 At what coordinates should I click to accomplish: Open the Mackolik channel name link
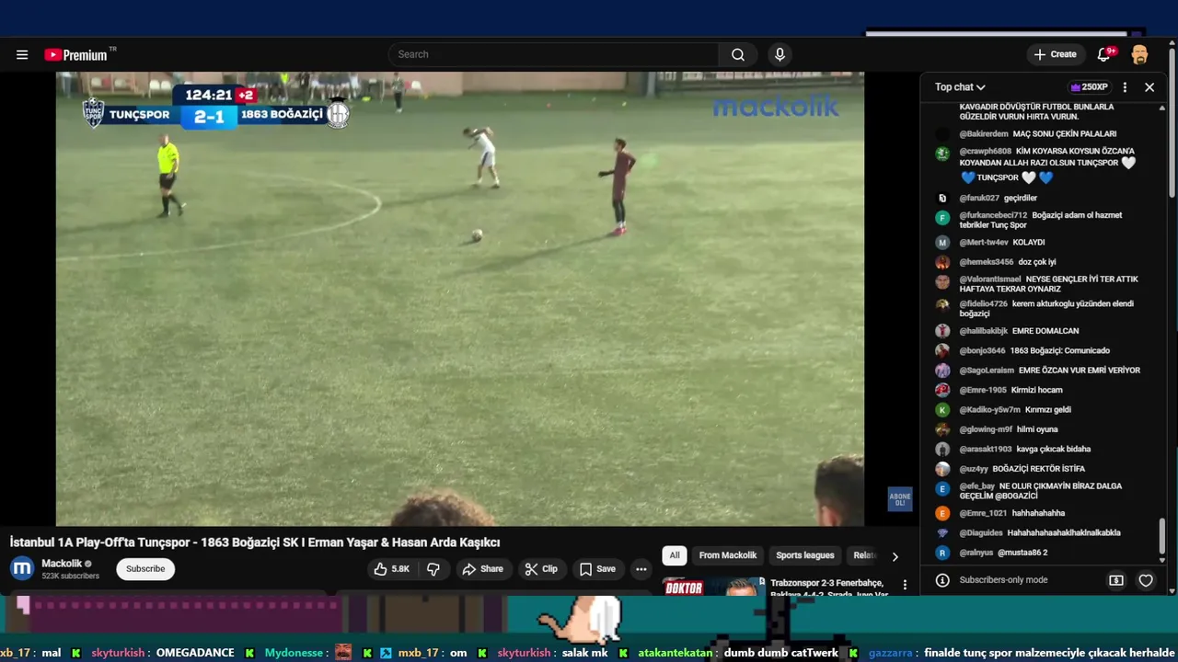point(63,564)
